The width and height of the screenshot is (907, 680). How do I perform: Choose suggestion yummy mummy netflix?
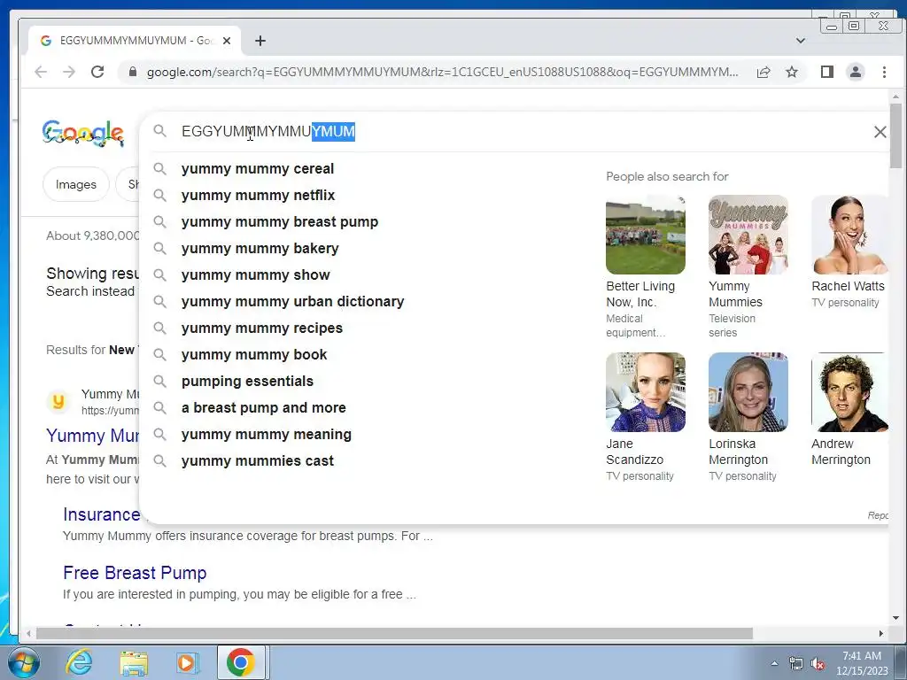(258, 196)
